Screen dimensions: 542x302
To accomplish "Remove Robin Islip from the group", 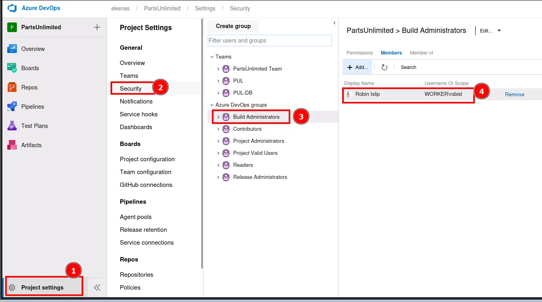I will pyautogui.click(x=514, y=95).
